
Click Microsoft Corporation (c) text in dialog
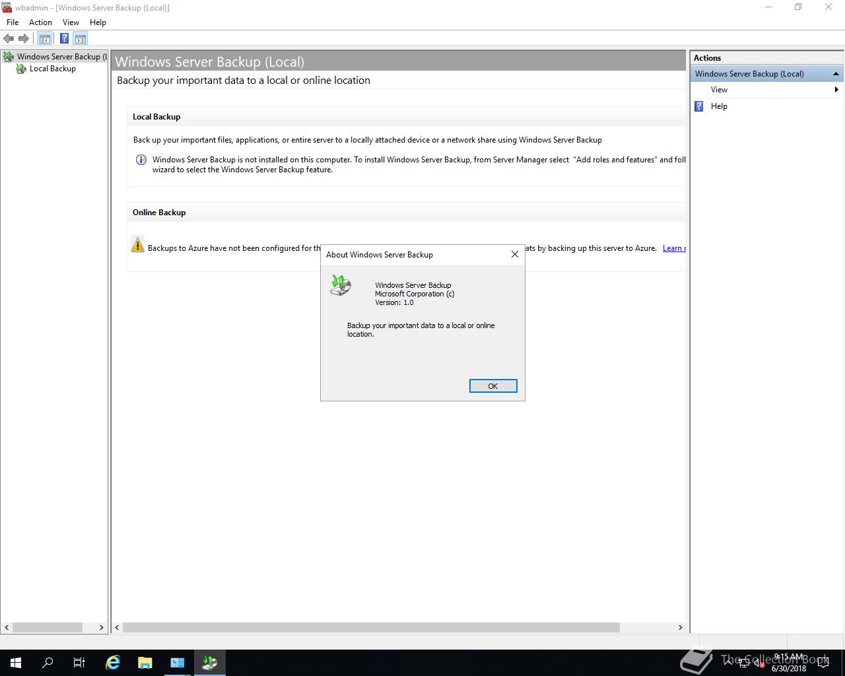pos(415,294)
